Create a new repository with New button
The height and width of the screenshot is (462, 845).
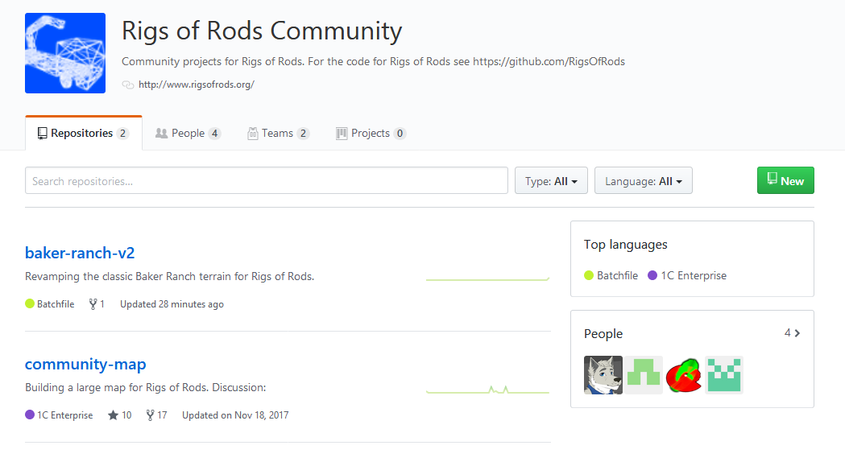785,180
